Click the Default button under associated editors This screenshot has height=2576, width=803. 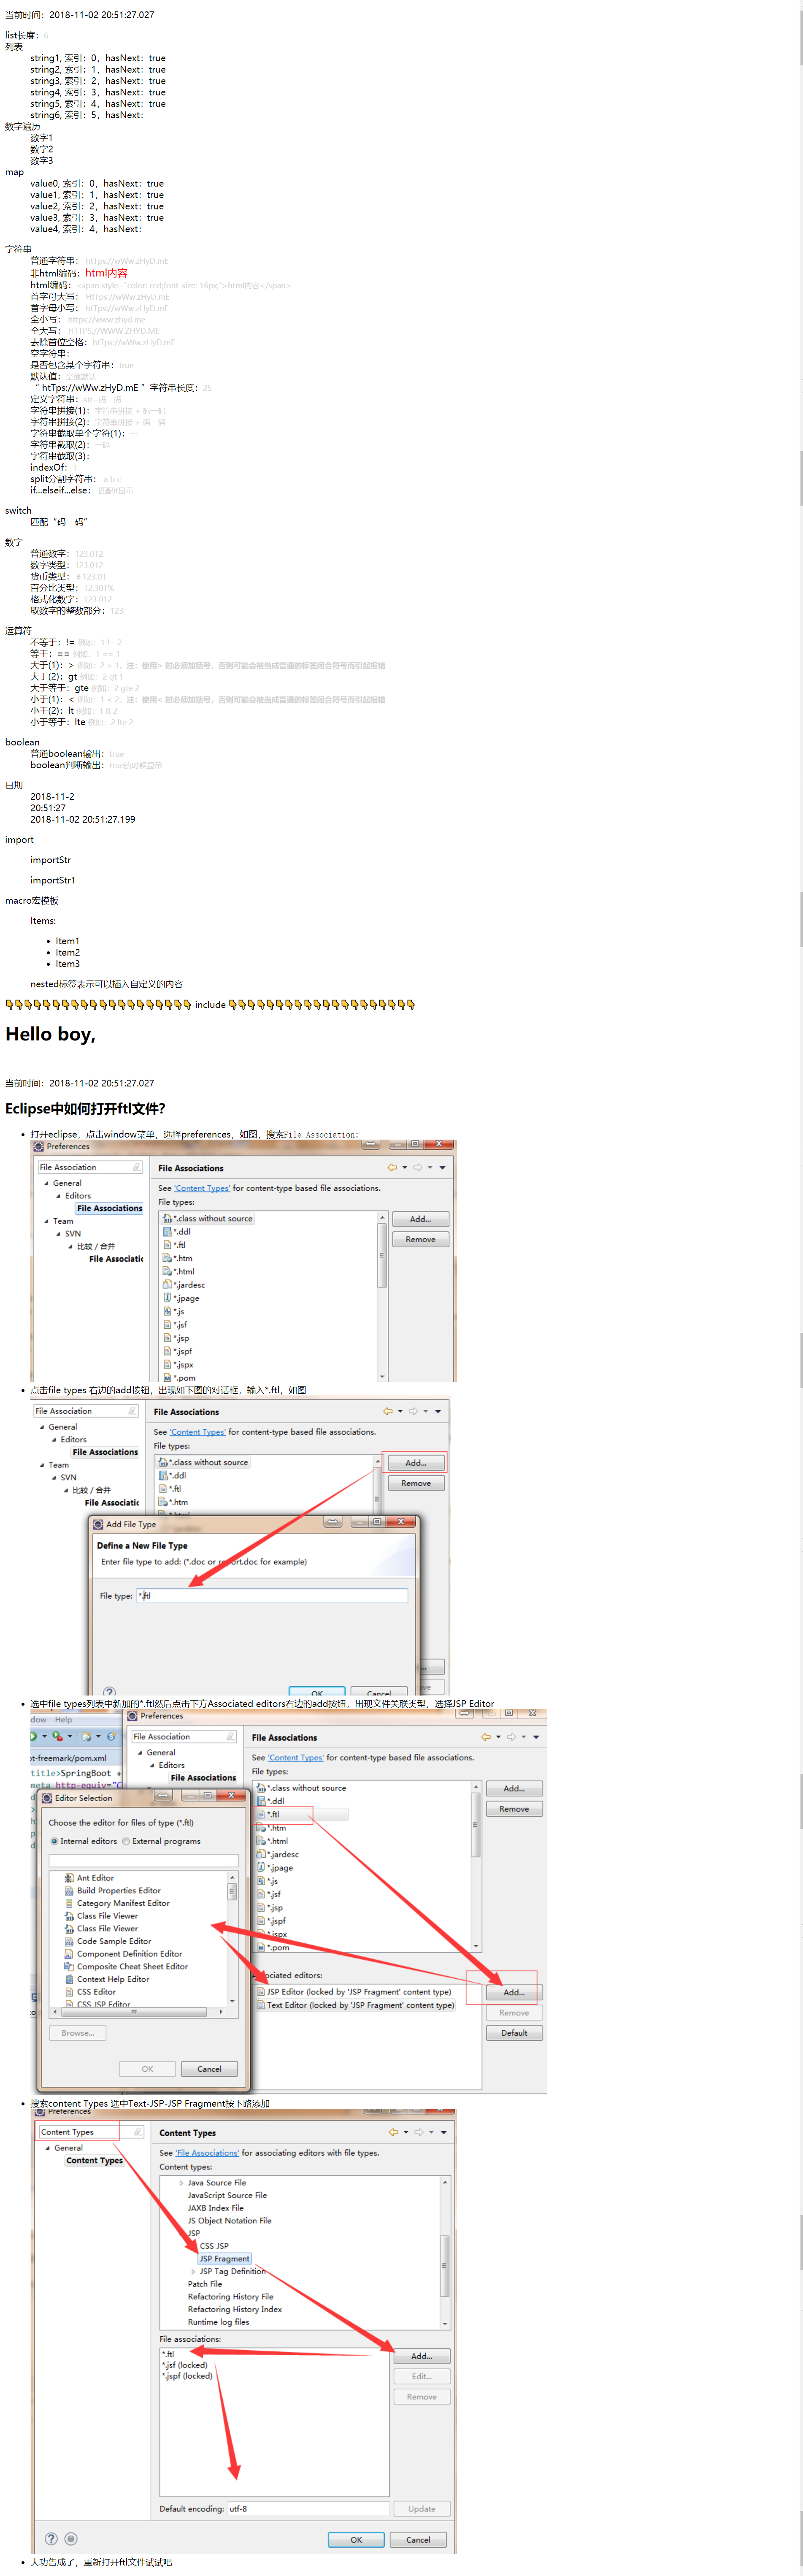click(514, 2033)
